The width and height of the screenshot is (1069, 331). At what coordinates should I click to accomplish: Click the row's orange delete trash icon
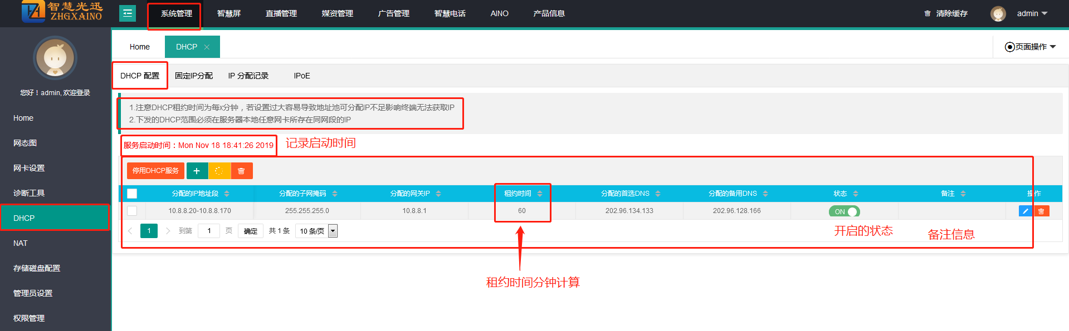pyautogui.click(x=1041, y=211)
